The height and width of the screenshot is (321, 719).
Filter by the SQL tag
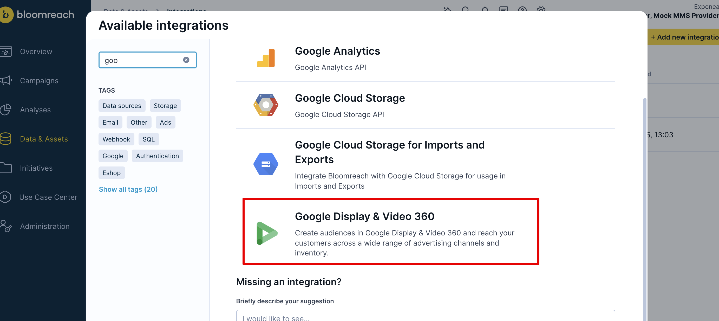click(149, 139)
